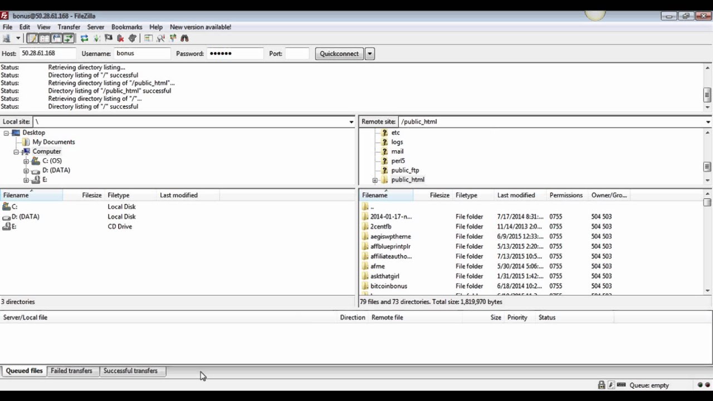Image resolution: width=713 pixels, height=401 pixels.
Task: Sort remote files by Filesize column
Action: (433, 195)
